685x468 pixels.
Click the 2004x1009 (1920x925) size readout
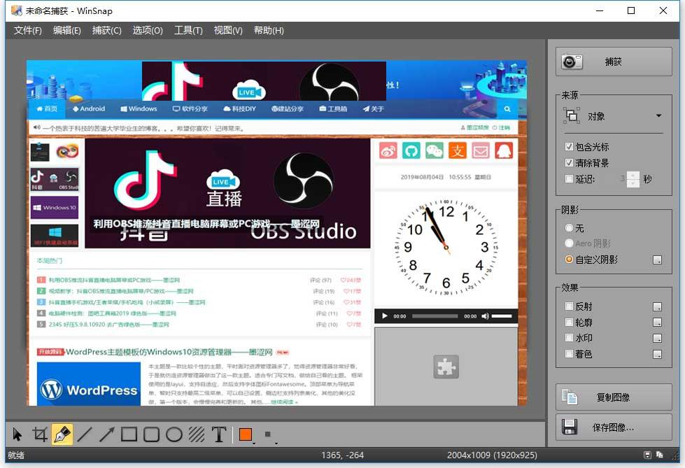click(x=492, y=455)
